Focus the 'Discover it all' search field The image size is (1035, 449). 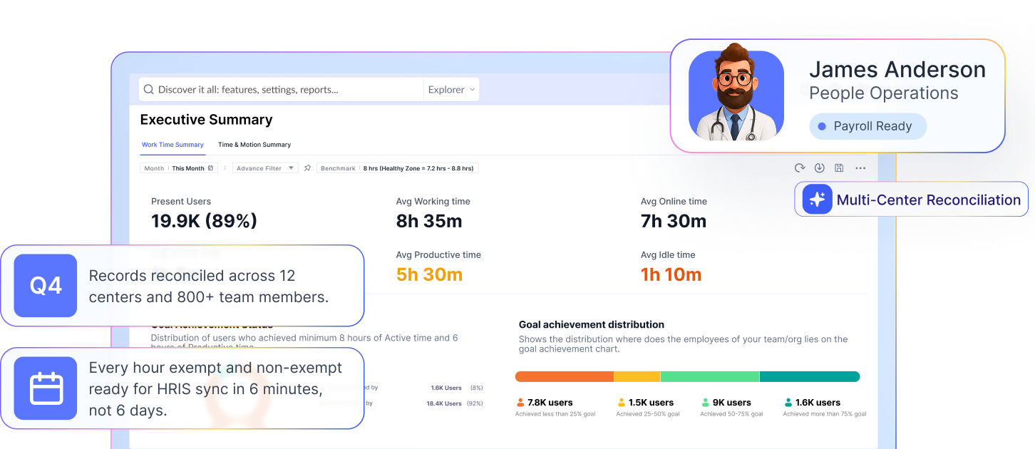tap(281, 90)
